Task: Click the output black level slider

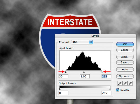Action: (x=60, y=89)
